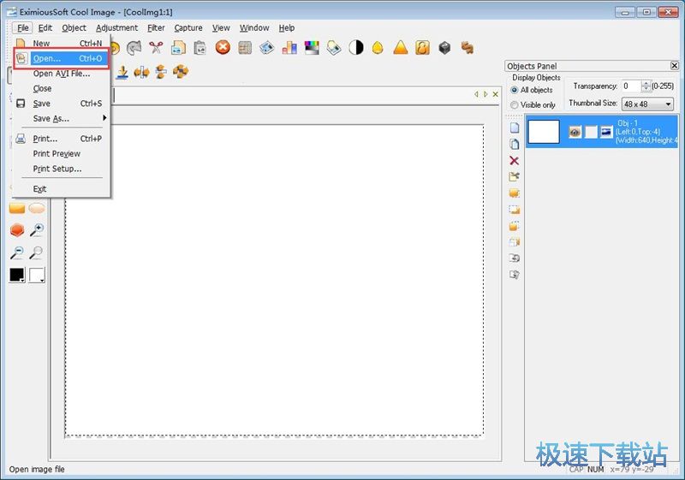Click the red X delete object icon

[514, 160]
